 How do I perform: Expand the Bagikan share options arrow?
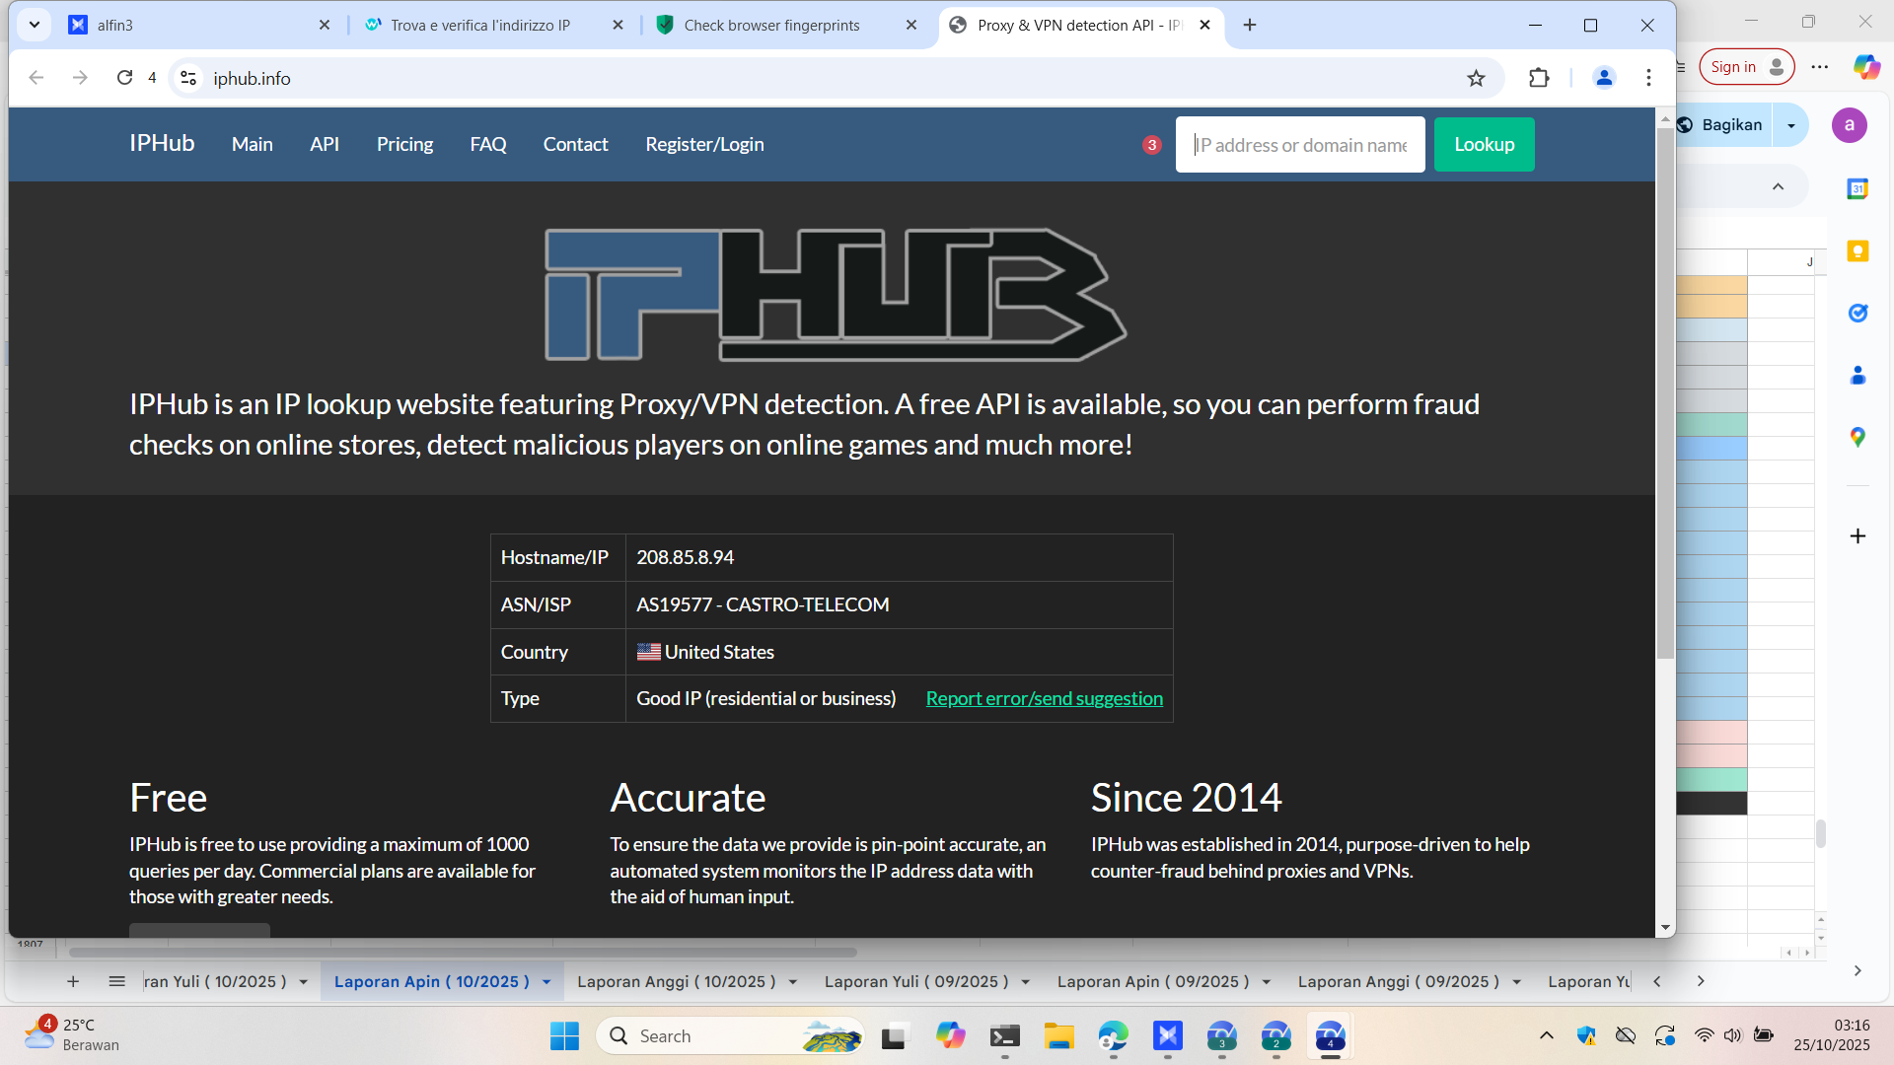[1791, 125]
